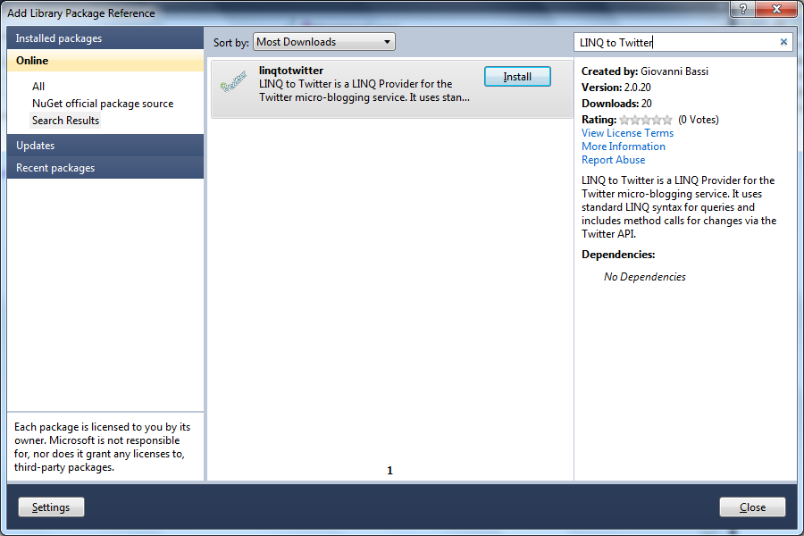Viewport: 804px width, 536px height.
Task: Click the linqtotwitter package logo icon
Action: [233, 82]
